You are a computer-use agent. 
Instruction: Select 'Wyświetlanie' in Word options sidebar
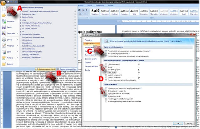click(x=92, y=44)
